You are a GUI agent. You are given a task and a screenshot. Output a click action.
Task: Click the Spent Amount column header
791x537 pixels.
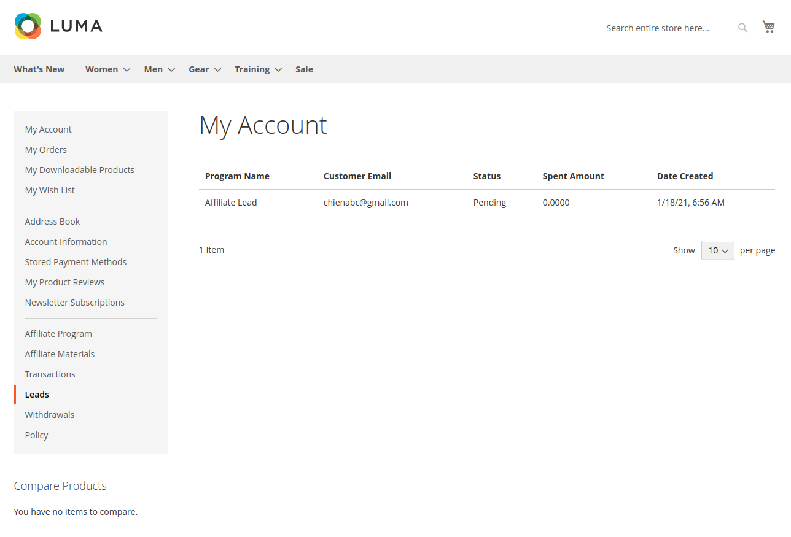(574, 176)
